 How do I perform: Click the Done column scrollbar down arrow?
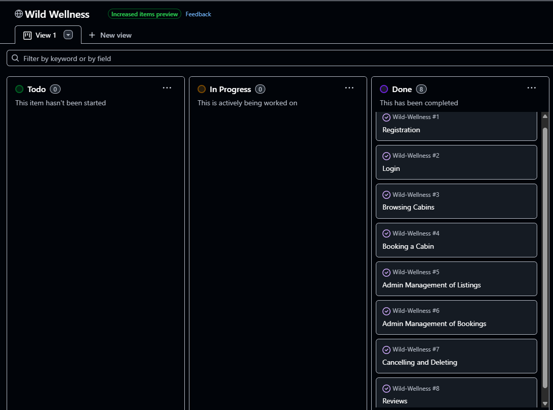[x=545, y=404]
